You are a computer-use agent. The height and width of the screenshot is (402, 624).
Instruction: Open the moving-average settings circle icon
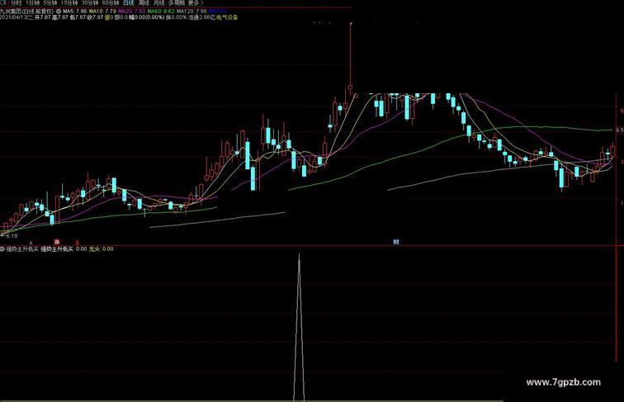click(x=59, y=12)
